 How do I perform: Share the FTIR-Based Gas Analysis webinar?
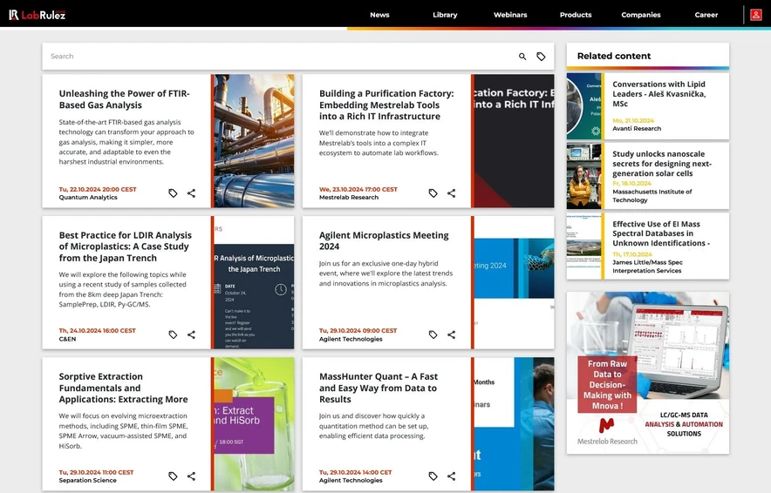click(191, 193)
